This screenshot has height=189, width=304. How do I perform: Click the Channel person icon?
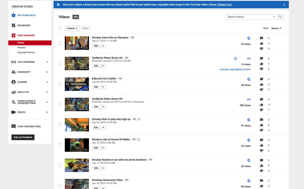(13, 82)
